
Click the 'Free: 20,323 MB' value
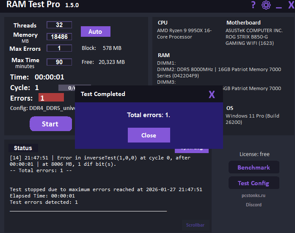coord(103,62)
